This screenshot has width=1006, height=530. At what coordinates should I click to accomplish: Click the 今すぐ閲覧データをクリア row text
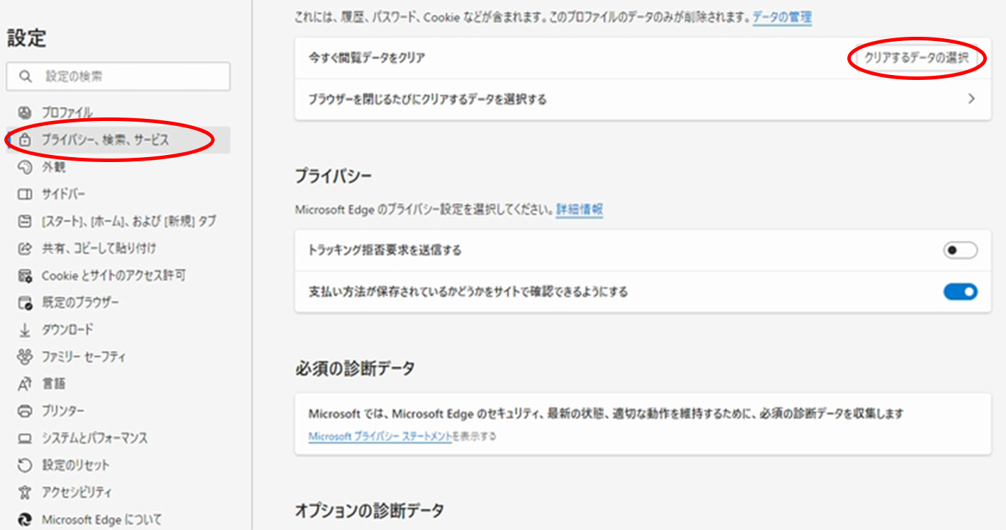coord(367,58)
